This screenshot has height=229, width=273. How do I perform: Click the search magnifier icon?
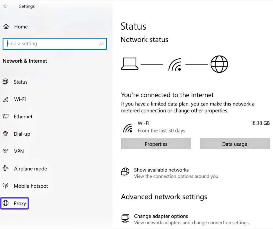click(101, 43)
